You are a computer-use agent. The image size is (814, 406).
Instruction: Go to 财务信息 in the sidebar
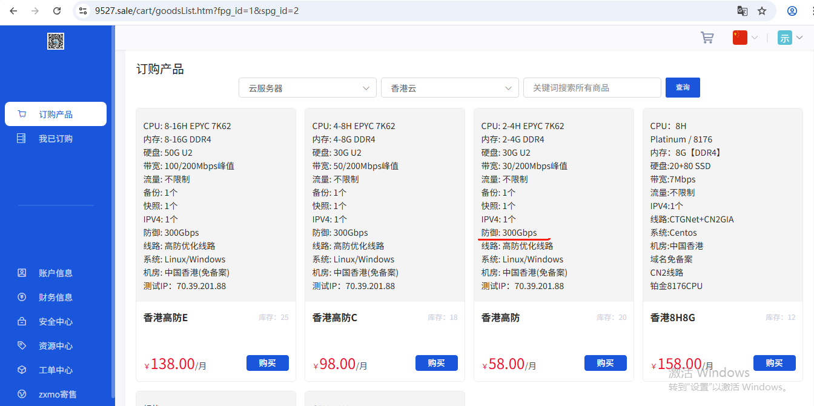pyautogui.click(x=56, y=298)
